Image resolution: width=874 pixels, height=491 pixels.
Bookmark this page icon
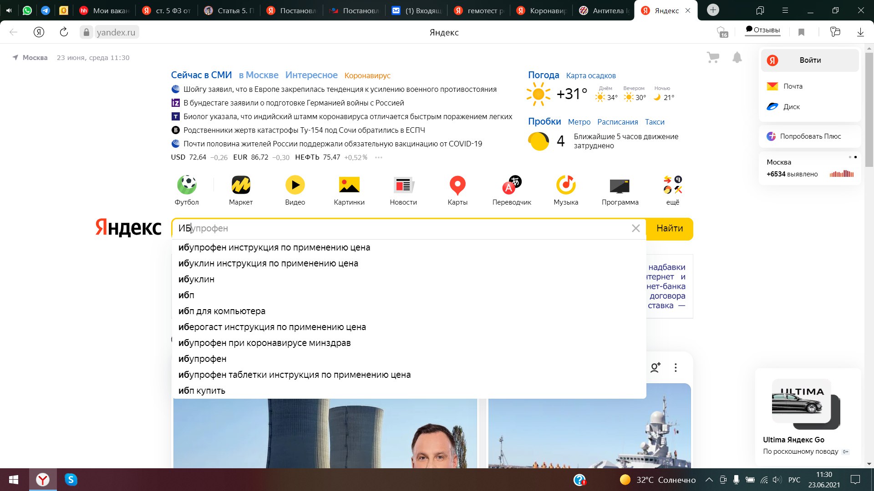[x=802, y=32]
